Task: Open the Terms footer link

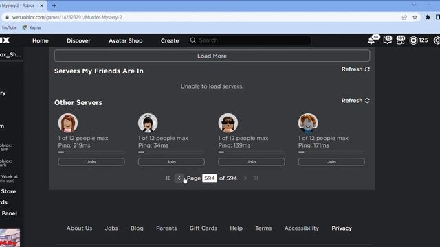Action: tap(263, 228)
